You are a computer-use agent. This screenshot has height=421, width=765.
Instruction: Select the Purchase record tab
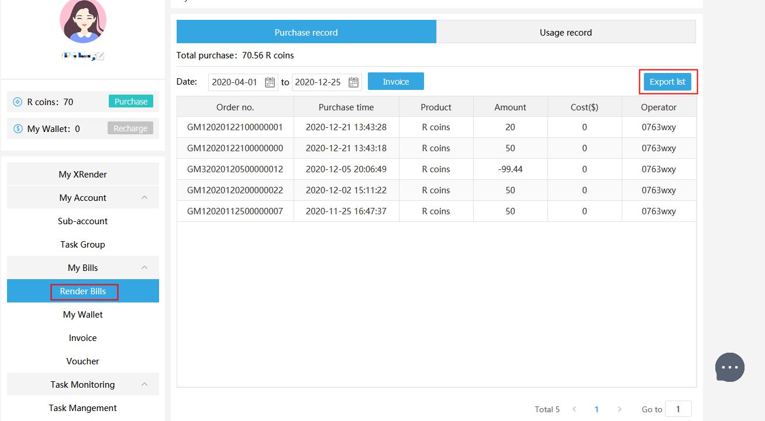click(306, 32)
